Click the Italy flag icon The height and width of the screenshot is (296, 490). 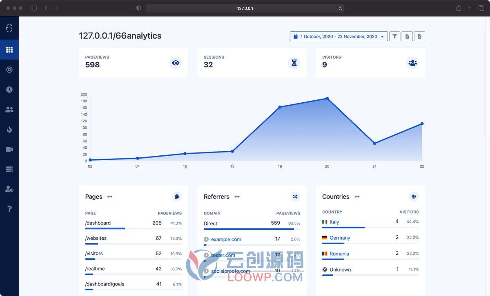click(325, 222)
